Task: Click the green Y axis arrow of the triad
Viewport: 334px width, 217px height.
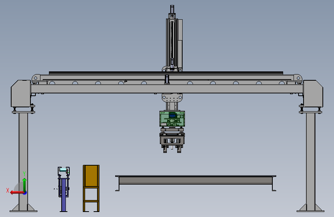Action: pos(25,185)
